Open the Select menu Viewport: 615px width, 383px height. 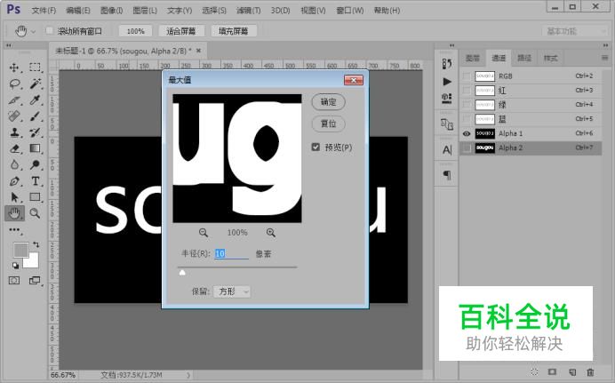tap(214, 11)
